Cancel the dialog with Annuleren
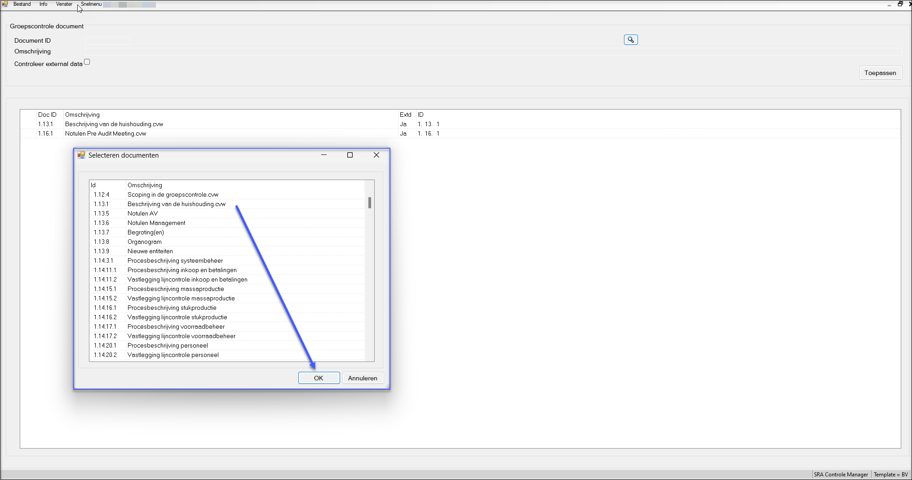The image size is (912, 480). coord(363,378)
